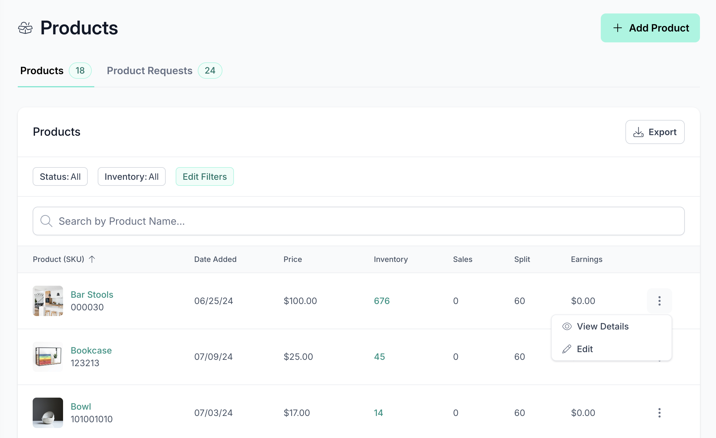Open the Bar Stools three-dot actions menu

(659, 301)
